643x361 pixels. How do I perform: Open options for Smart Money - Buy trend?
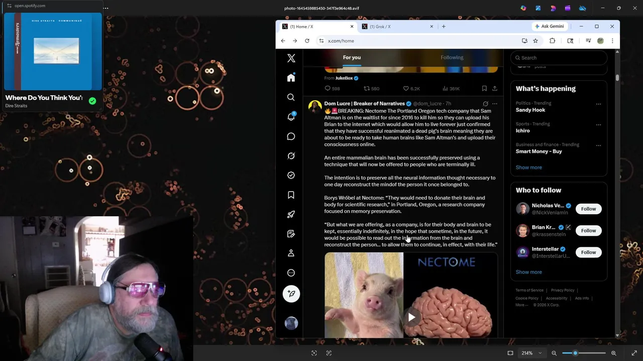pos(598,145)
